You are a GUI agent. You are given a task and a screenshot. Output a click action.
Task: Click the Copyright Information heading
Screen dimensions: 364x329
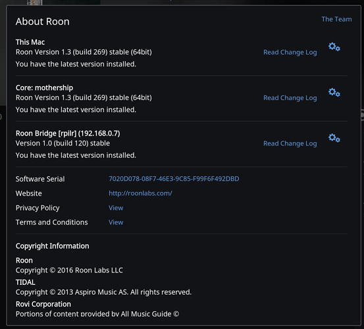[x=52, y=246]
